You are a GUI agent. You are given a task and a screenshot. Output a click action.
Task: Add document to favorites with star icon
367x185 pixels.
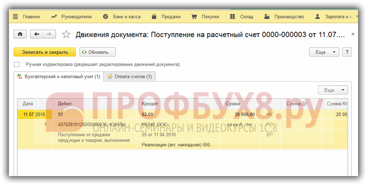[66, 34]
